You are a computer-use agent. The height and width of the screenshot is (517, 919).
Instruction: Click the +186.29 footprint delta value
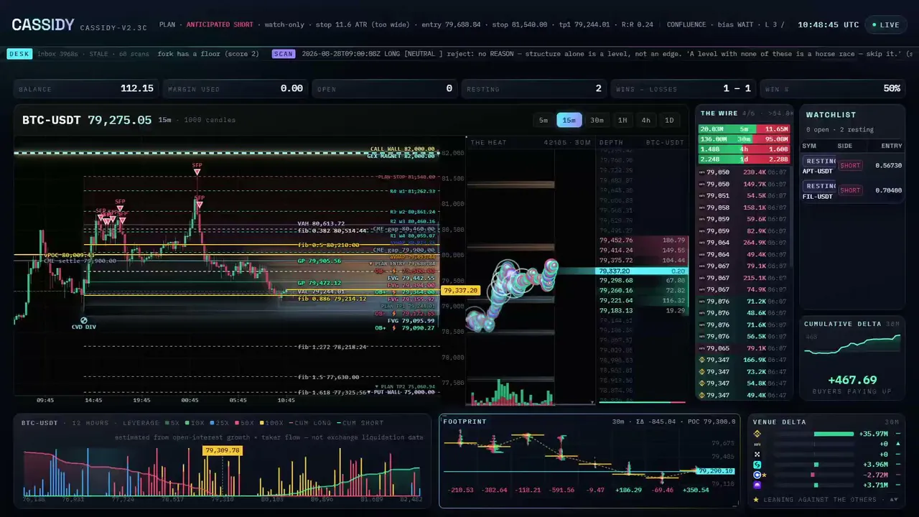coord(628,490)
